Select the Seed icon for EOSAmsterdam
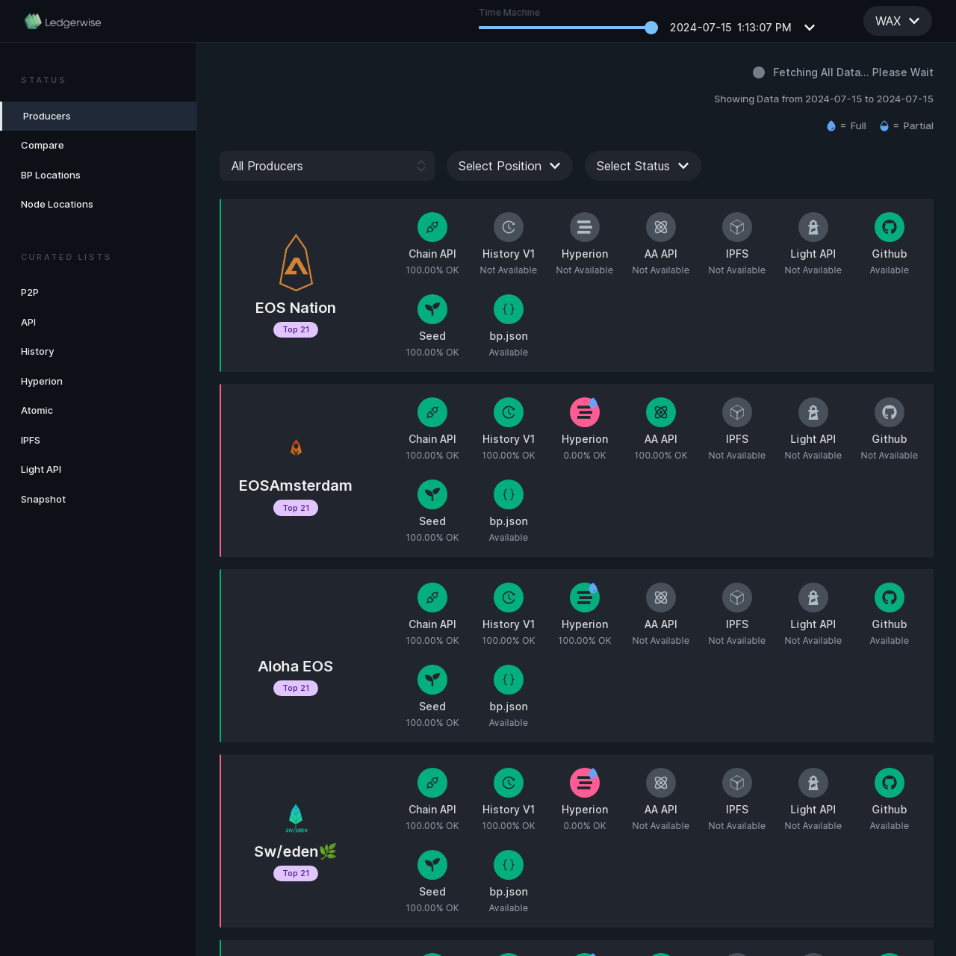Screen dimensions: 956x956 point(432,494)
